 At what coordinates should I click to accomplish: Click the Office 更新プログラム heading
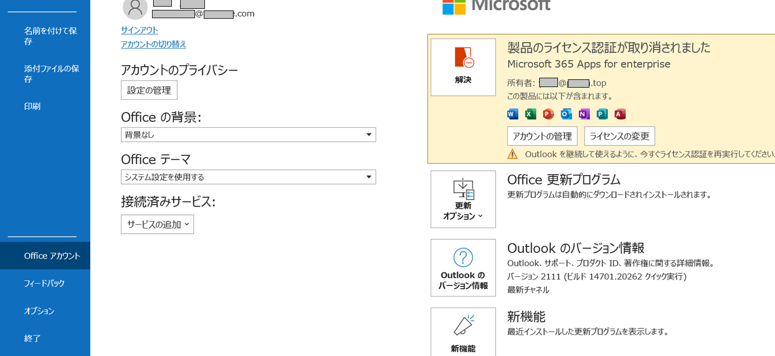coord(563,180)
